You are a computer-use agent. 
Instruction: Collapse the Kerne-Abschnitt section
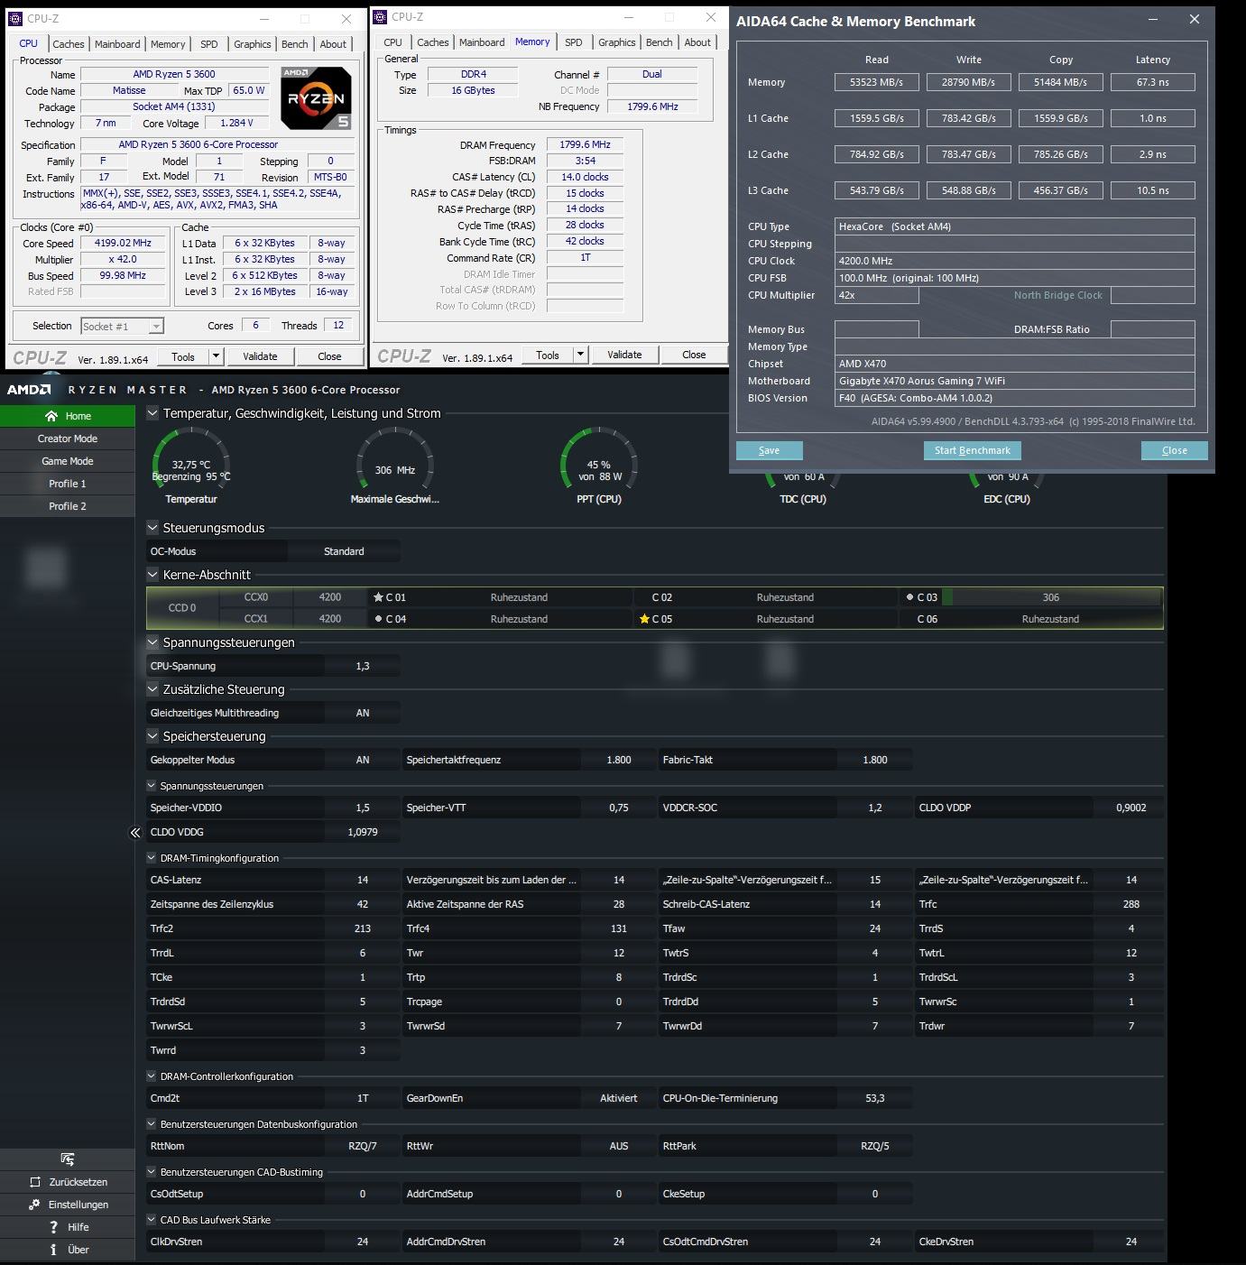[152, 575]
